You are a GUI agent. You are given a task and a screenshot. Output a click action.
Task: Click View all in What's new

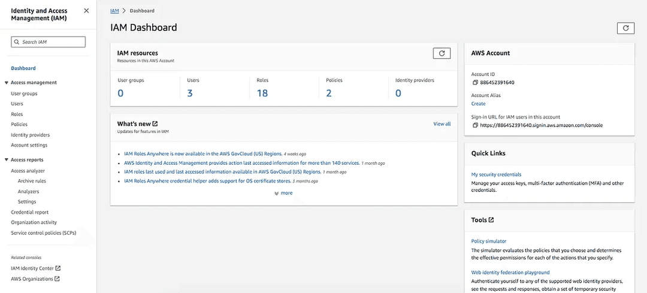tap(442, 124)
